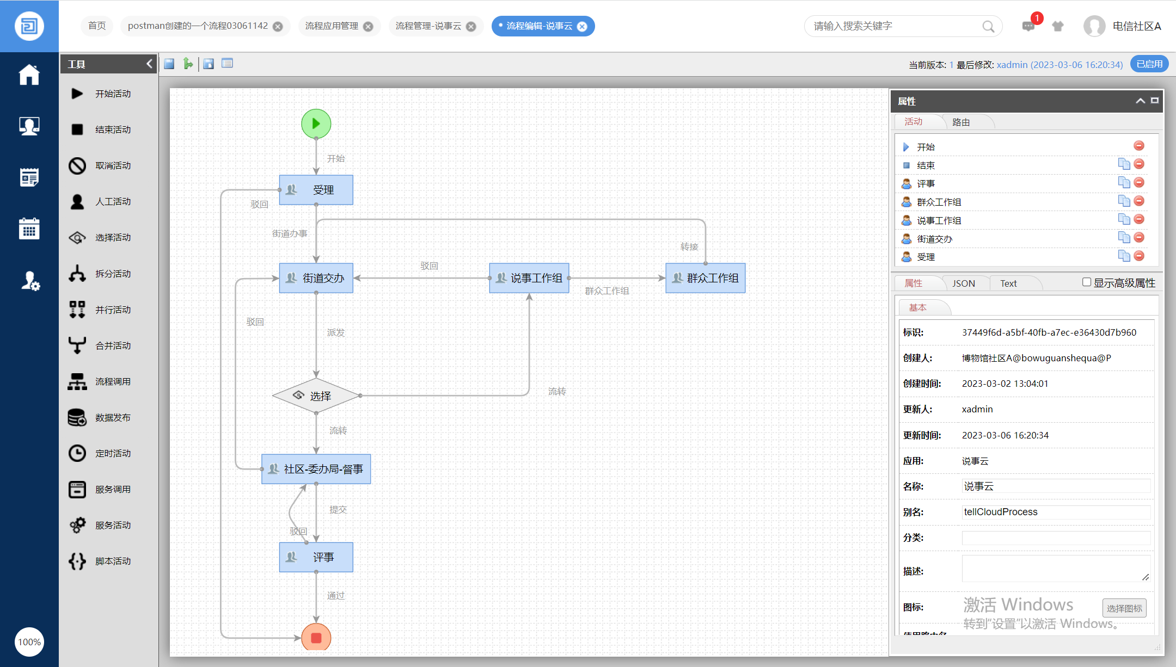Switch to the 路由 tab
Viewport: 1176px width, 667px height.
pyautogui.click(x=961, y=122)
